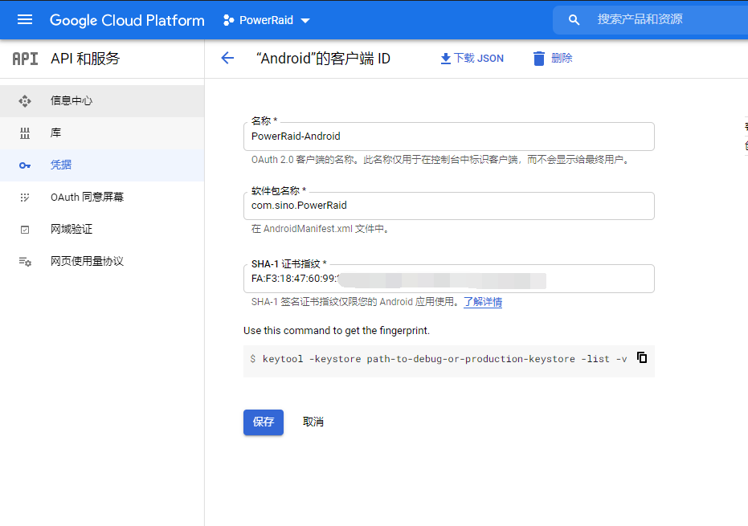
Task: Click the PowerRaid project icon
Action: click(228, 20)
